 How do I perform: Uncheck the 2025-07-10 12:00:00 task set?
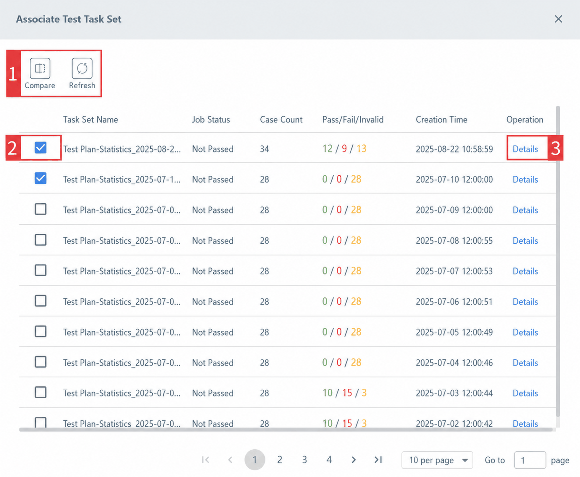pyautogui.click(x=41, y=178)
